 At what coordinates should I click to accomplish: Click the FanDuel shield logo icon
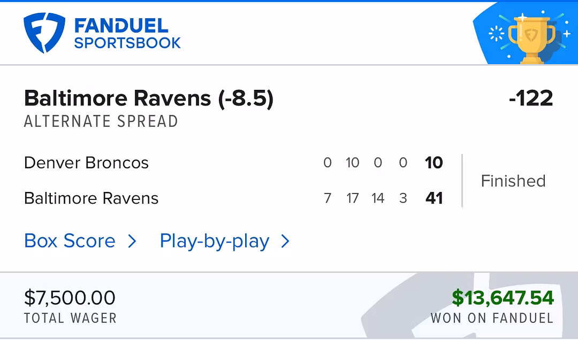tap(44, 33)
